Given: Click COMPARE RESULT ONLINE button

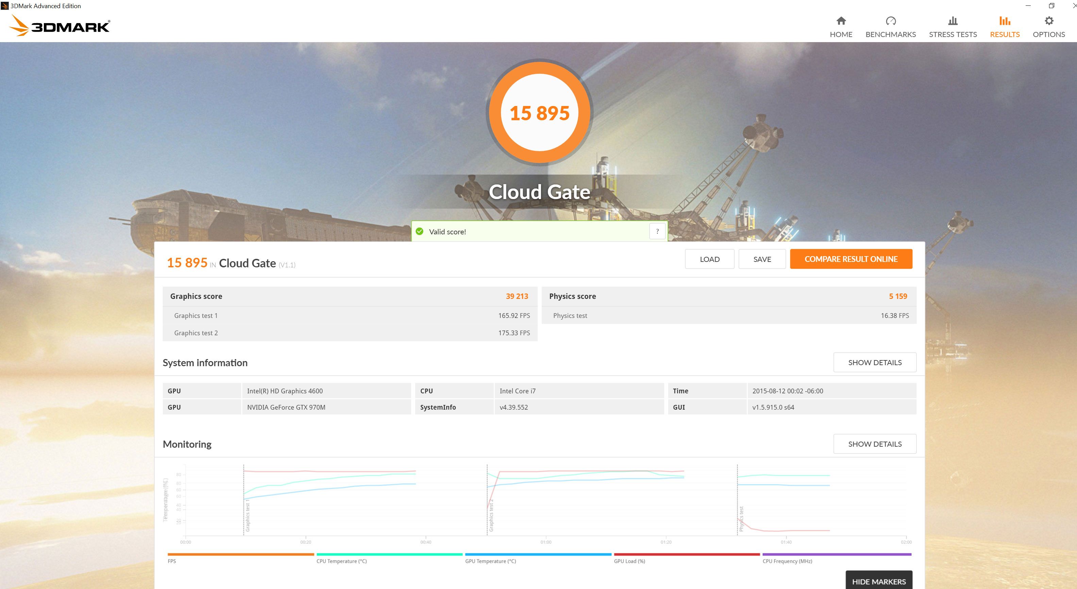Looking at the screenshot, I should pos(851,259).
